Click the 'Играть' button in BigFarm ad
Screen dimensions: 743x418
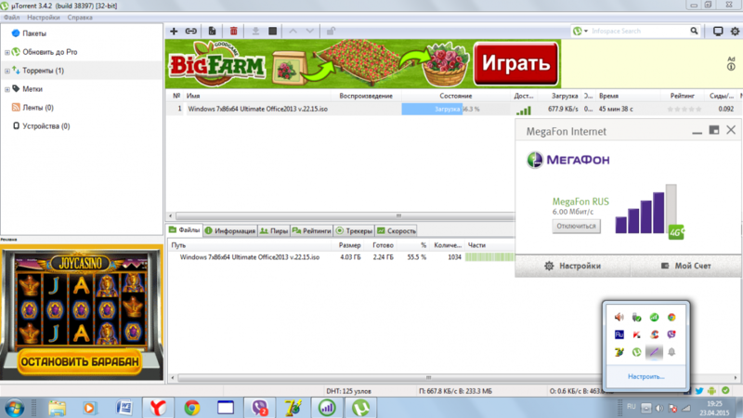(x=516, y=63)
